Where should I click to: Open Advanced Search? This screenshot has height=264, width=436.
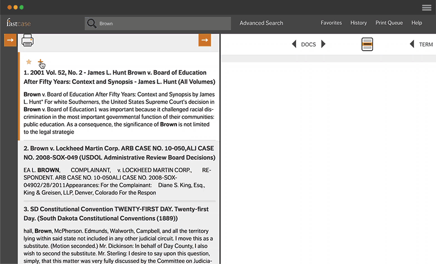point(261,23)
